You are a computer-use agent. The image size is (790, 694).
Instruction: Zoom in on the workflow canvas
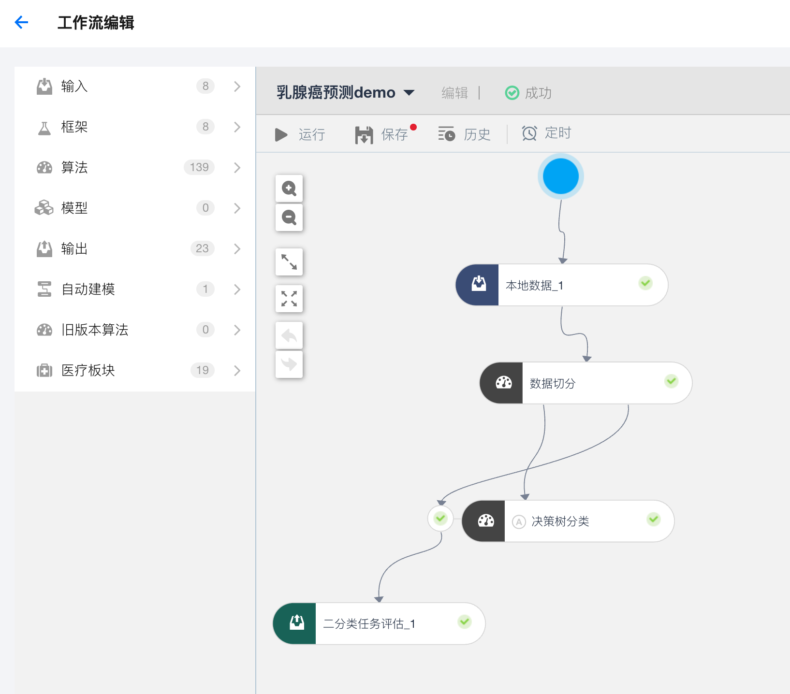[289, 188]
